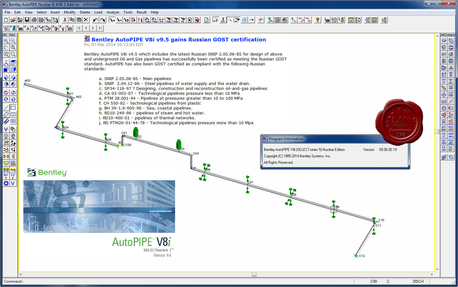Click the New file icon
The height and width of the screenshot is (287, 458).
coord(6,20)
